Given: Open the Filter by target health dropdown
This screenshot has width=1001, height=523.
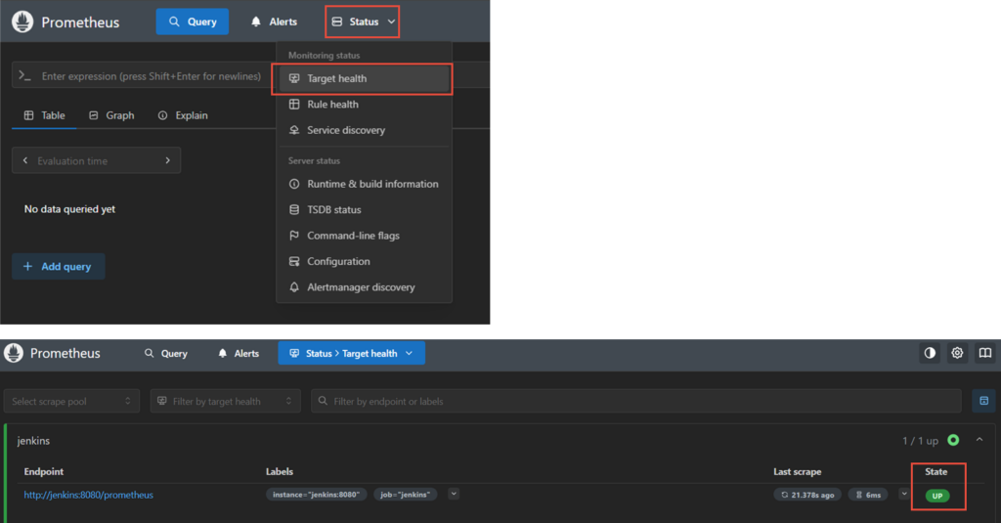Looking at the screenshot, I should pos(225,401).
